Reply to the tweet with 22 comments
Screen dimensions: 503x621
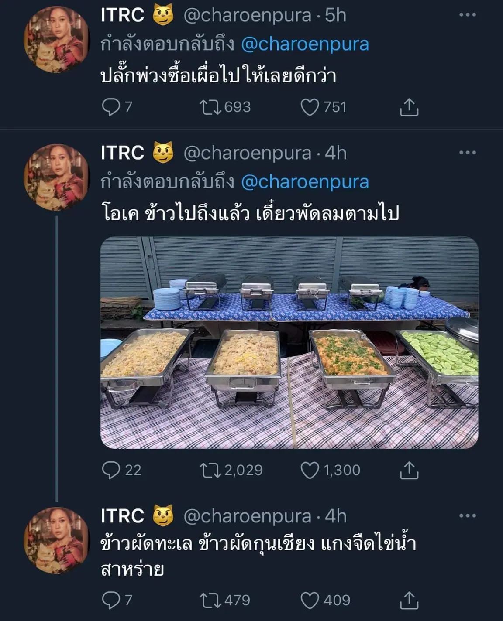pyautogui.click(x=110, y=470)
